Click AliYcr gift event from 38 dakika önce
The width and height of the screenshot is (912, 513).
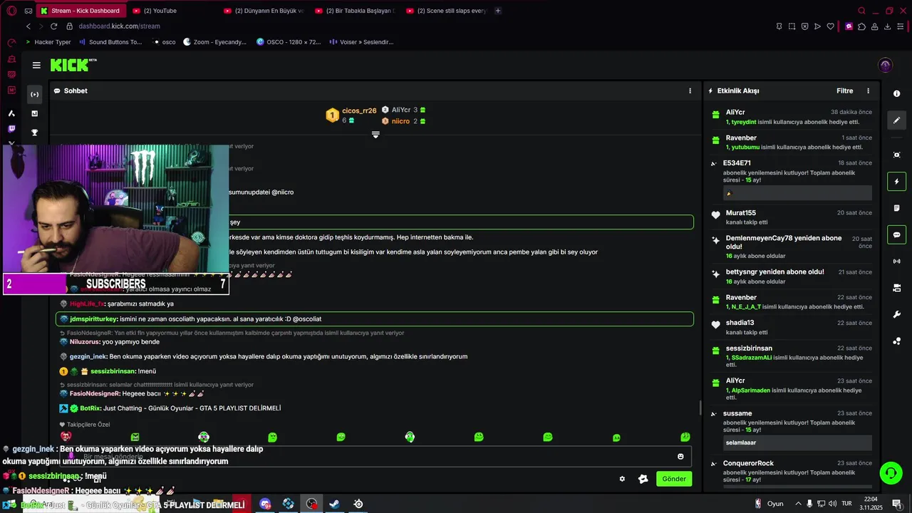point(792,117)
